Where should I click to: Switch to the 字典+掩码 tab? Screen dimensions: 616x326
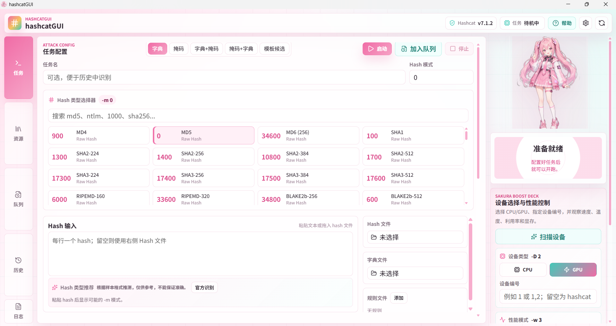coord(207,49)
